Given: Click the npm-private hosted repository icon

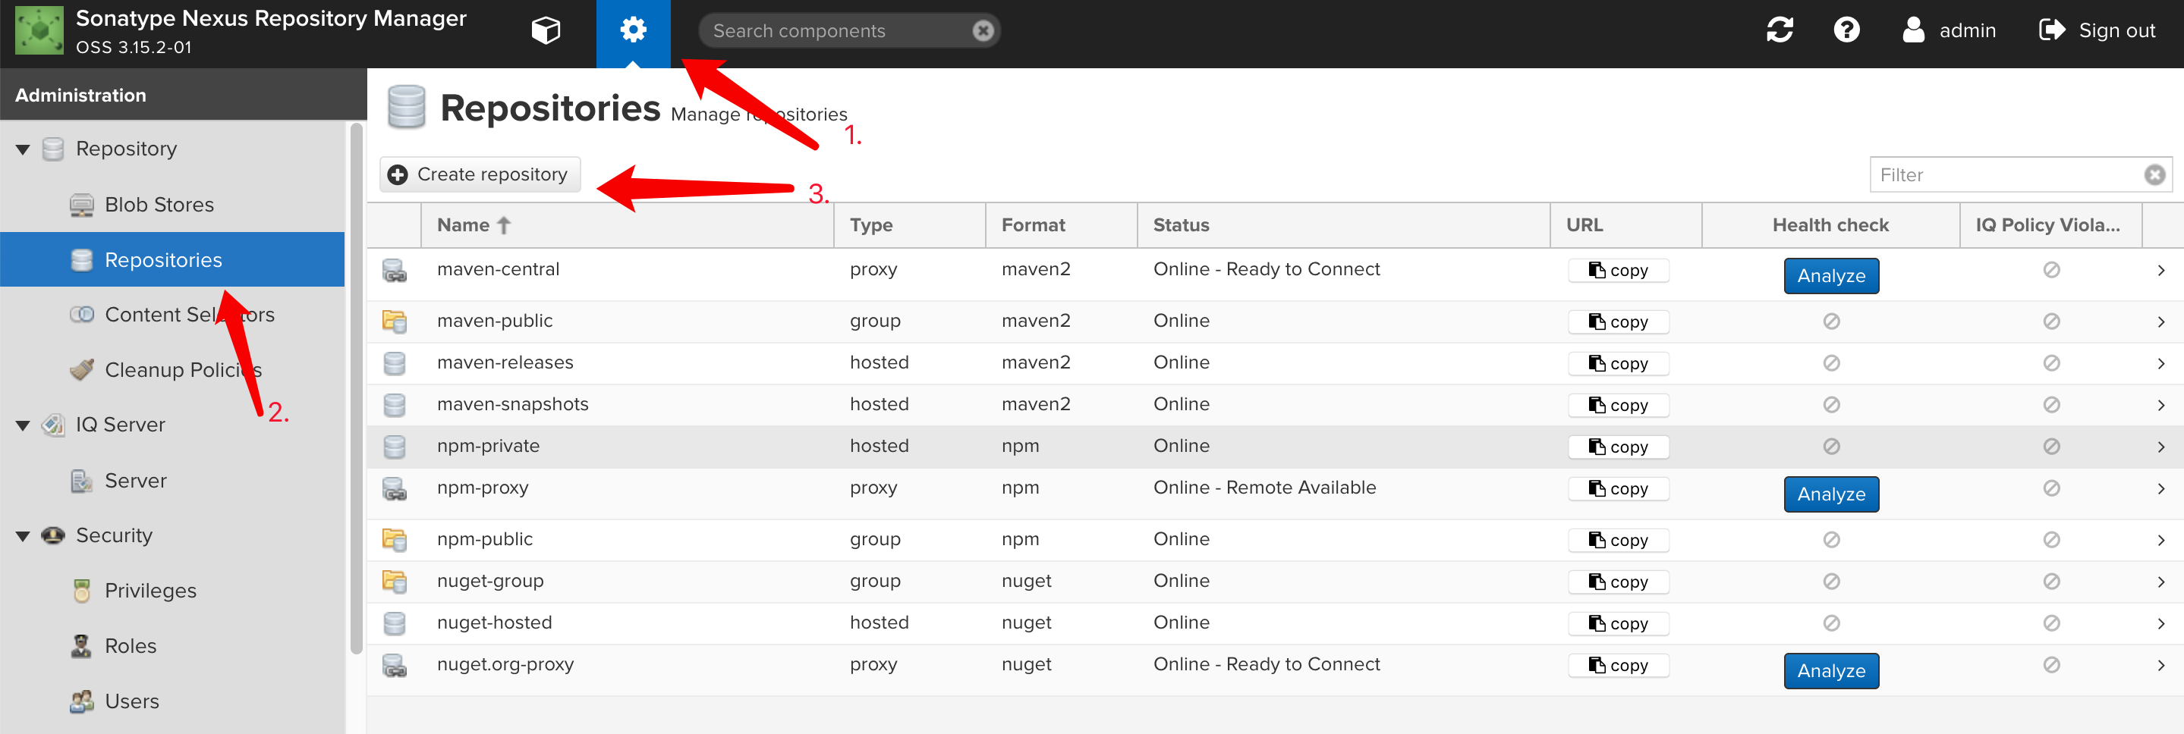Looking at the screenshot, I should pyautogui.click(x=395, y=447).
